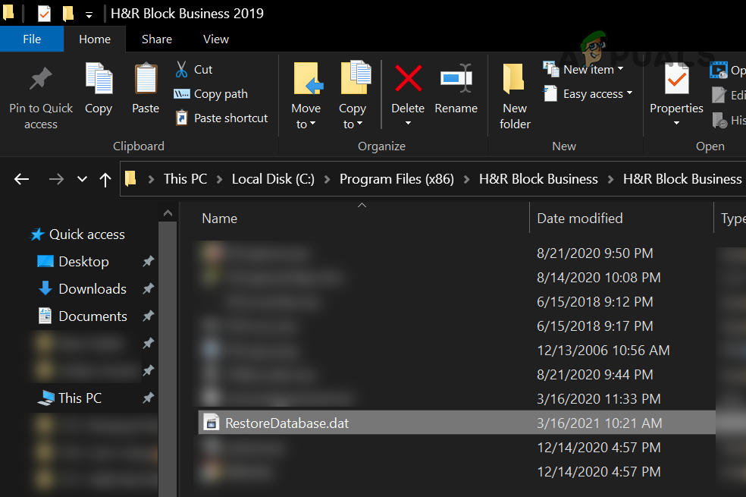Image resolution: width=746 pixels, height=497 pixels.
Task: Click Quick Access Toolbar customize arrow
Action: coord(89,14)
